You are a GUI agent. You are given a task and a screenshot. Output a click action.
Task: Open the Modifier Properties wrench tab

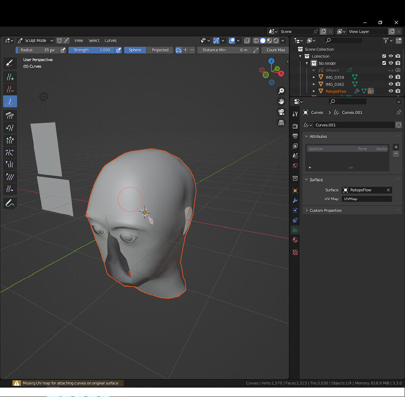[x=295, y=201]
